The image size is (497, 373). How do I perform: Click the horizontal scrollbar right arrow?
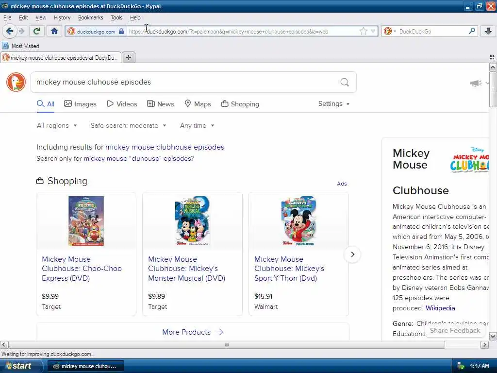[x=484, y=344]
